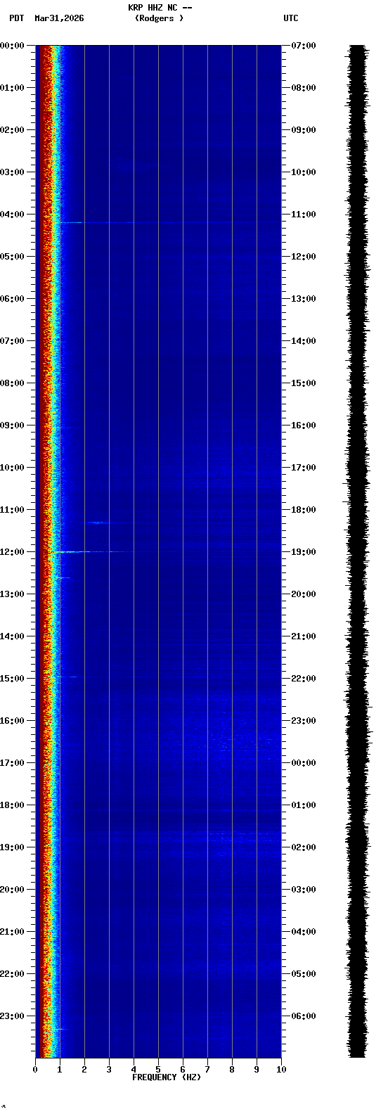Click the frequency axis '2' tick label
The image size is (388, 1114).
pyautogui.click(x=84, y=1070)
